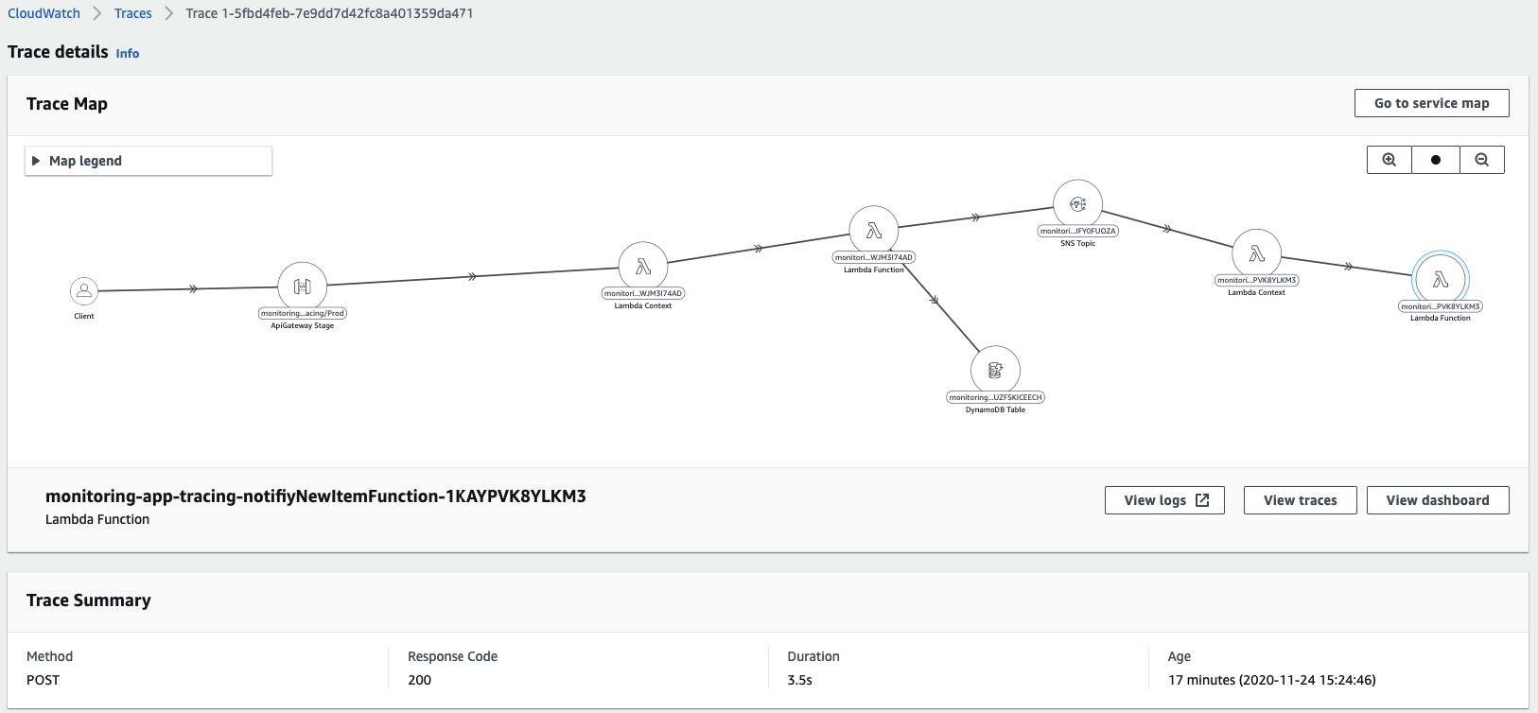Select the PVK8YLKM3 Lambda Context node

1257,253
